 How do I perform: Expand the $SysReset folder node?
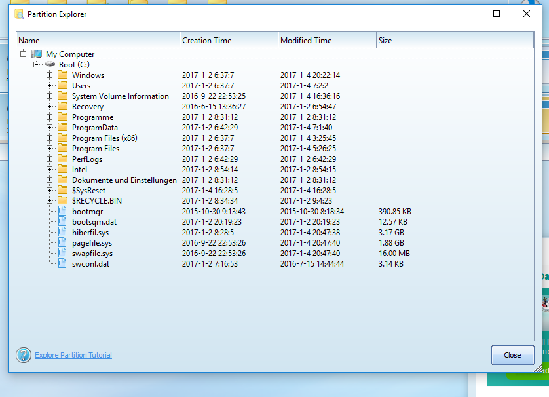[x=49, y=191]
